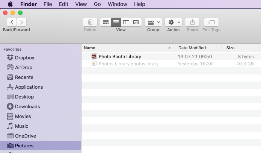Select the Photo Booth Library name text
261x153 pixels.
coord(120,57)
